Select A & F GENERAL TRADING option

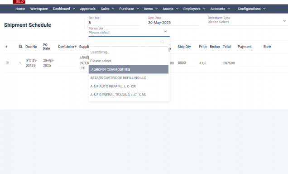(x=129, y=95)
